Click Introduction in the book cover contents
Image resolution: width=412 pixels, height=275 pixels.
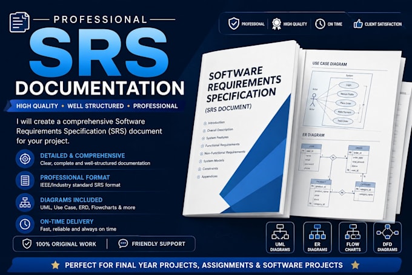[x=216, y=123]
